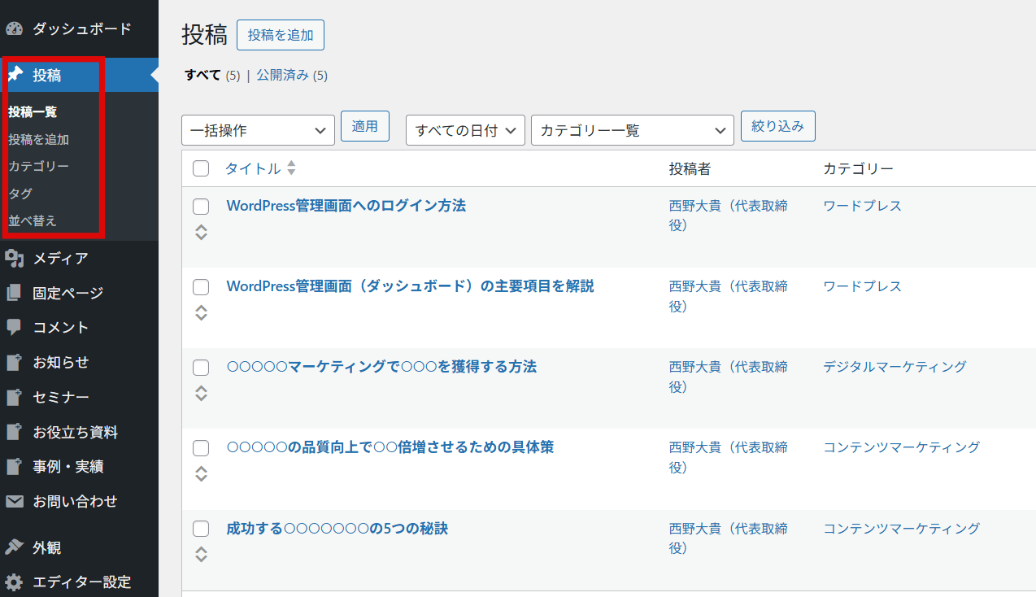Open カテゴリー in the posts submenu
This screenshot has width=1036, height=597.
[x=39, y=166]
